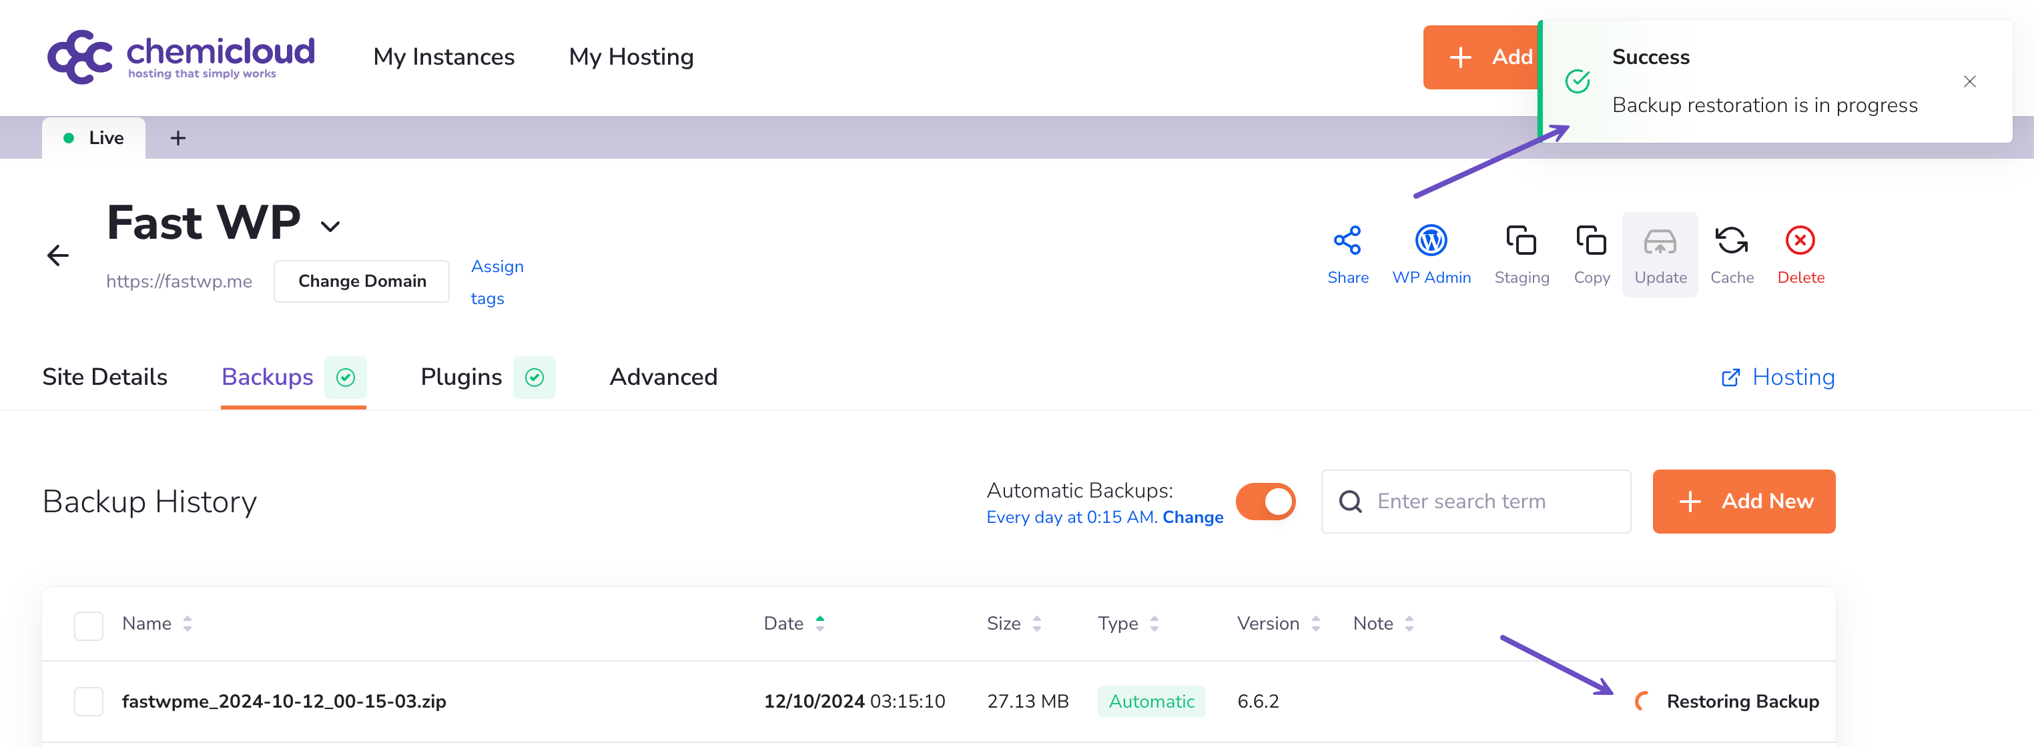The width and height of the screenshot is (2034, 747).
Task: Click the Change backup schedule link
Action: [1193, 518]
